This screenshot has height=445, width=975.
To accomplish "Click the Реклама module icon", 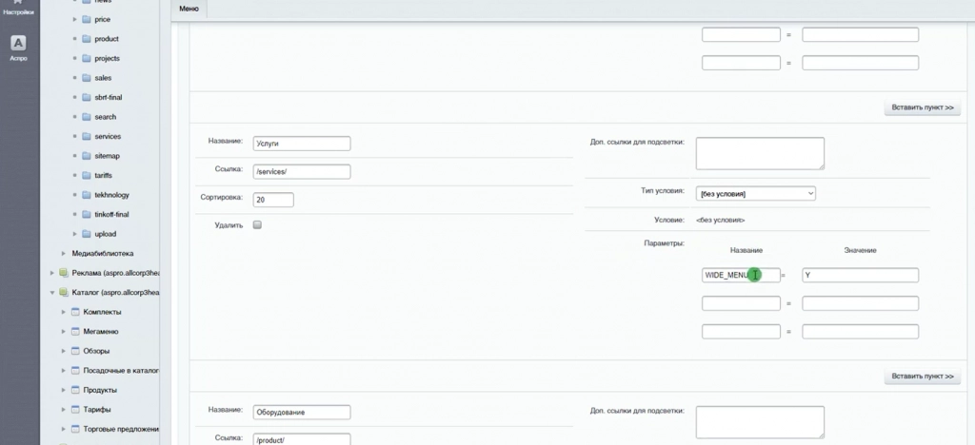I will (x=64, y=273).
